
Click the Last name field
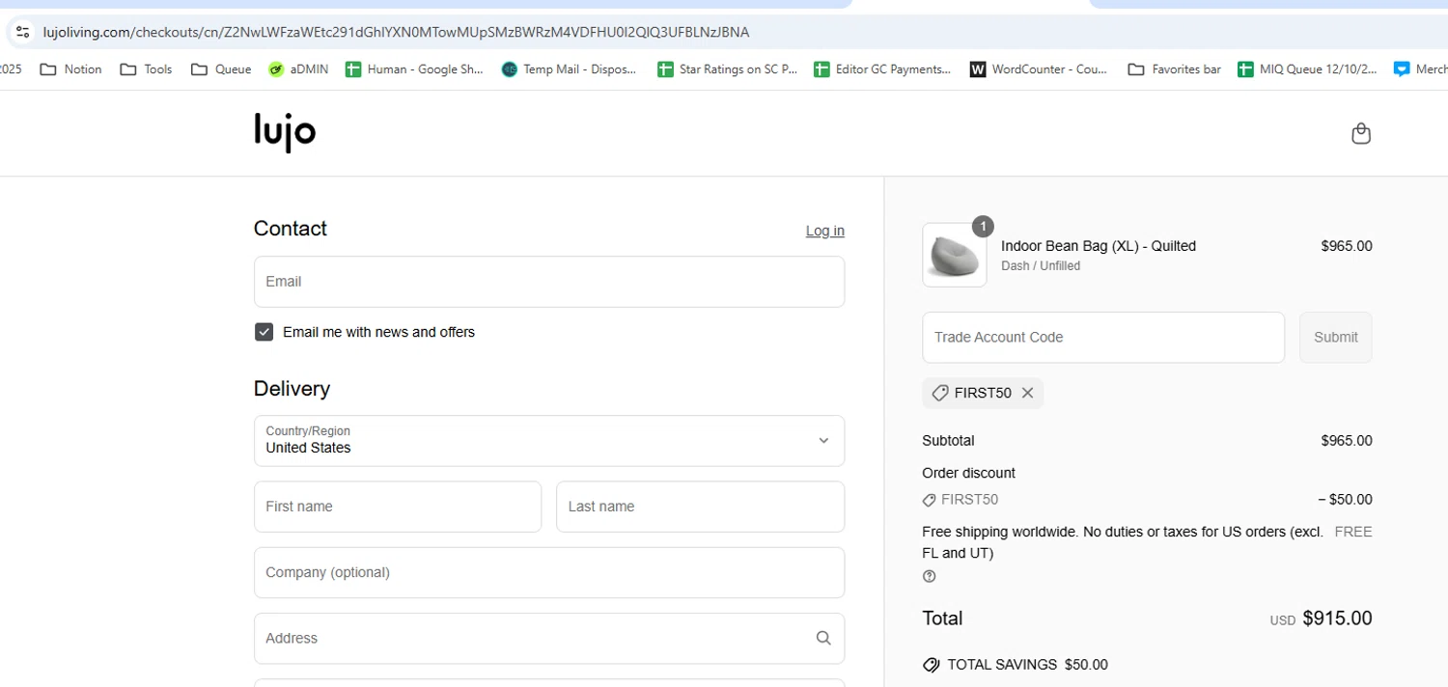(x=701, y=507)
